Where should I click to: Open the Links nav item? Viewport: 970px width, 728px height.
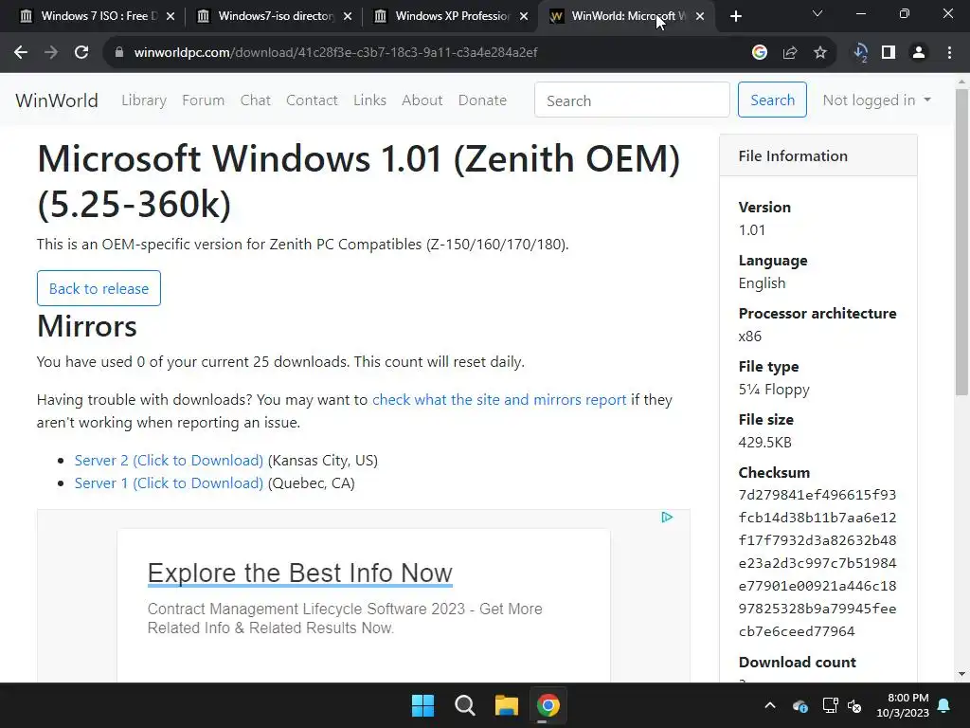(x=370, y=100)
